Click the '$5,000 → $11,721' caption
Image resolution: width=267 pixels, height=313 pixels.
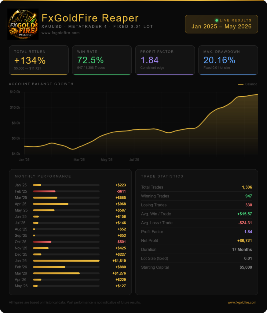tap(27, 68)
